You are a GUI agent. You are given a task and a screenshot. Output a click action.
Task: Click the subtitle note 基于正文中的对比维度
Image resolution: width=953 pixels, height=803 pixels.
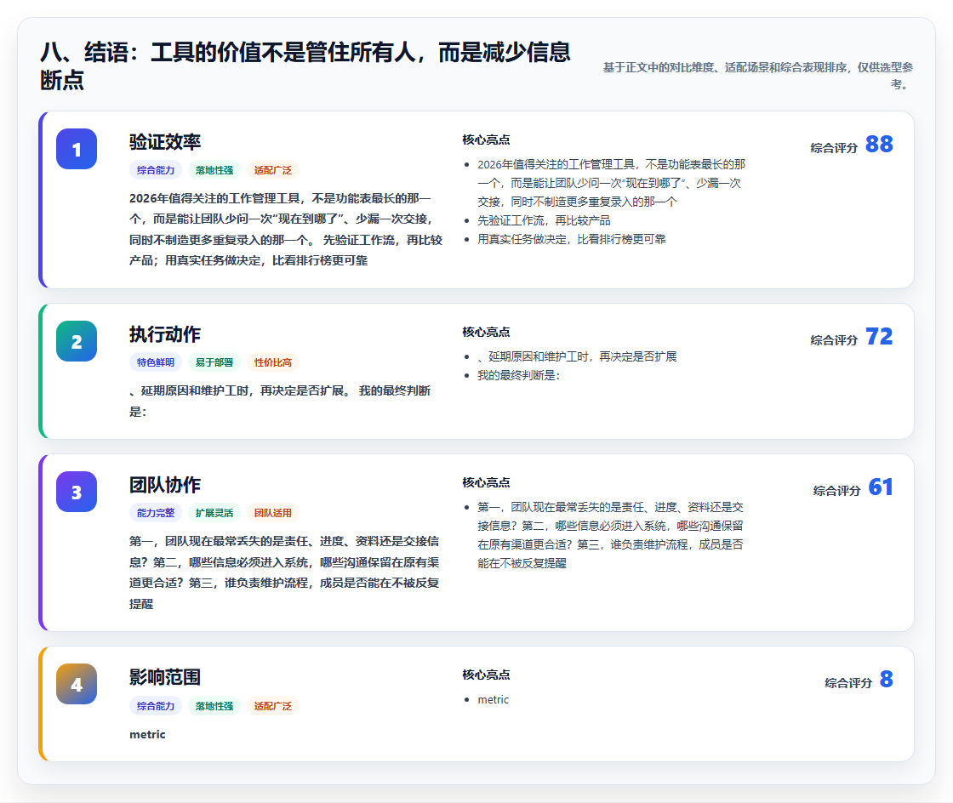[x=758, y=76]
